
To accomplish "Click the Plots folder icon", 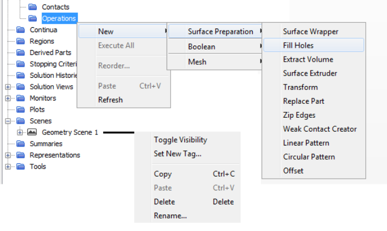I will pos(21,109).
